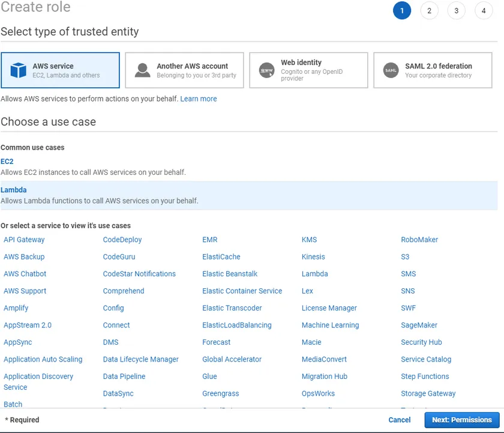Click the blue cube AWS service icon
The height and width of the screenshot is (433, 504).
click(x=19, y=70)
